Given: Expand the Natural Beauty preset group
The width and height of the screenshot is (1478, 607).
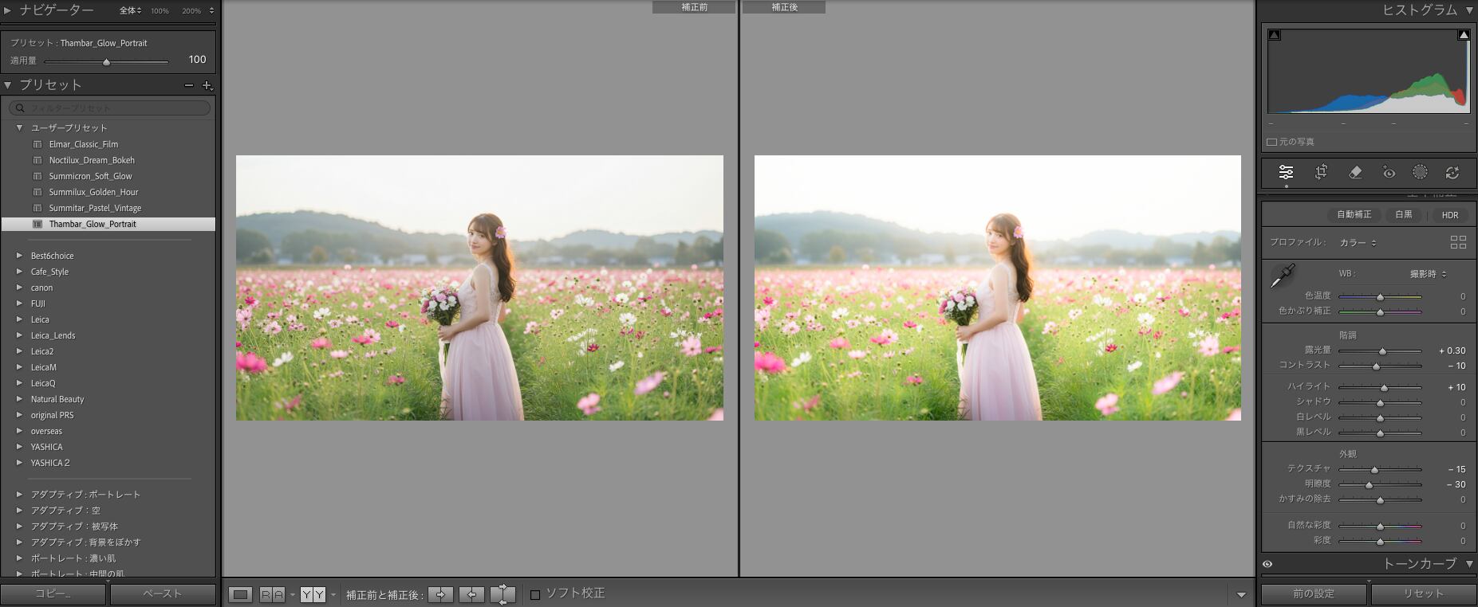Looking at the screenshot, I should pyautogui.click(x=20, y=399).
